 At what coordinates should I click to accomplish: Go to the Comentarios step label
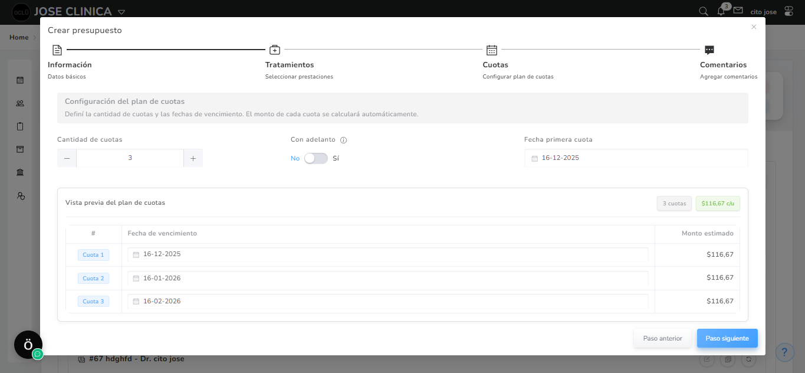pyautogui.click(x=723, y=65)
